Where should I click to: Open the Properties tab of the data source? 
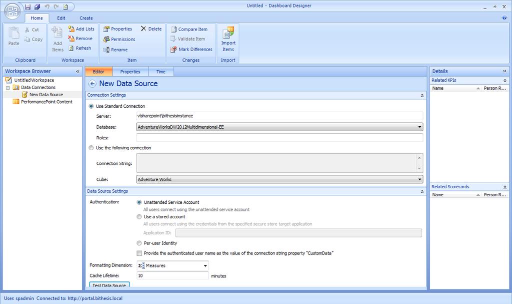click(x=130, y=72)
